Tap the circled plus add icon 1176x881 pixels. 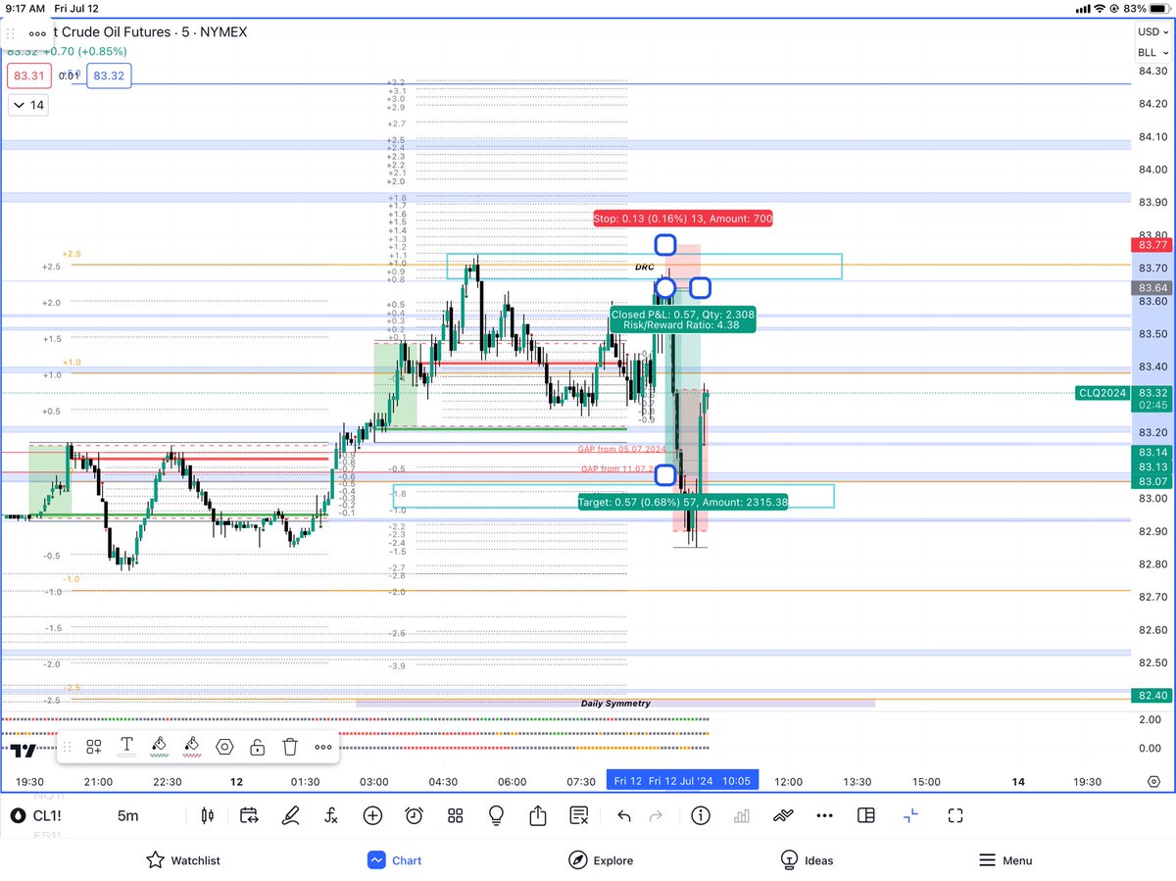pos(372,815)
